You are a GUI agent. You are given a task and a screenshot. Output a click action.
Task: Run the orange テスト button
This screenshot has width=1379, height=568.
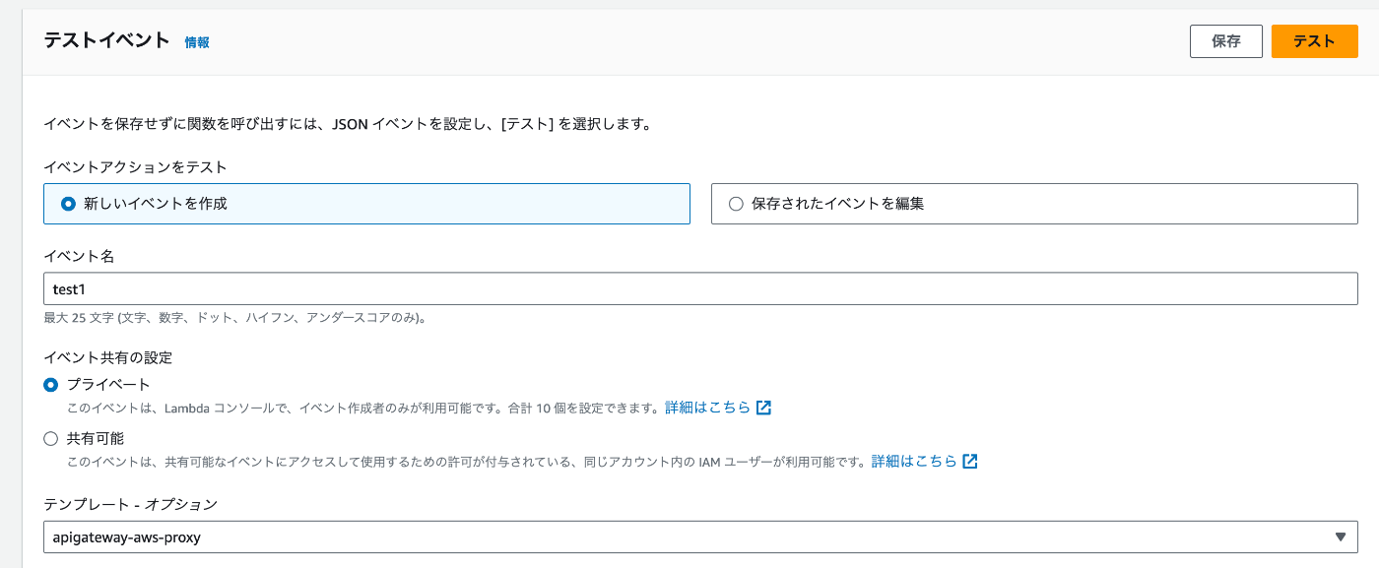click(x=1315, y=41)
